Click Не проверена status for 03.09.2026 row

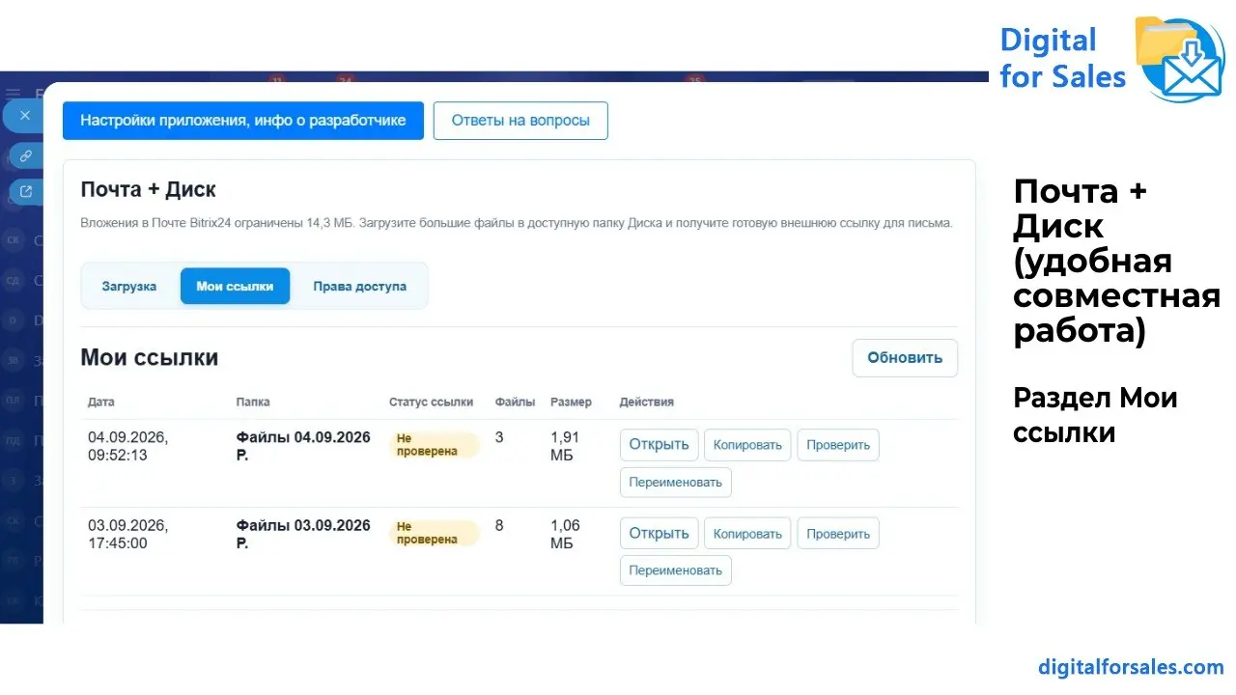point(435,533)
